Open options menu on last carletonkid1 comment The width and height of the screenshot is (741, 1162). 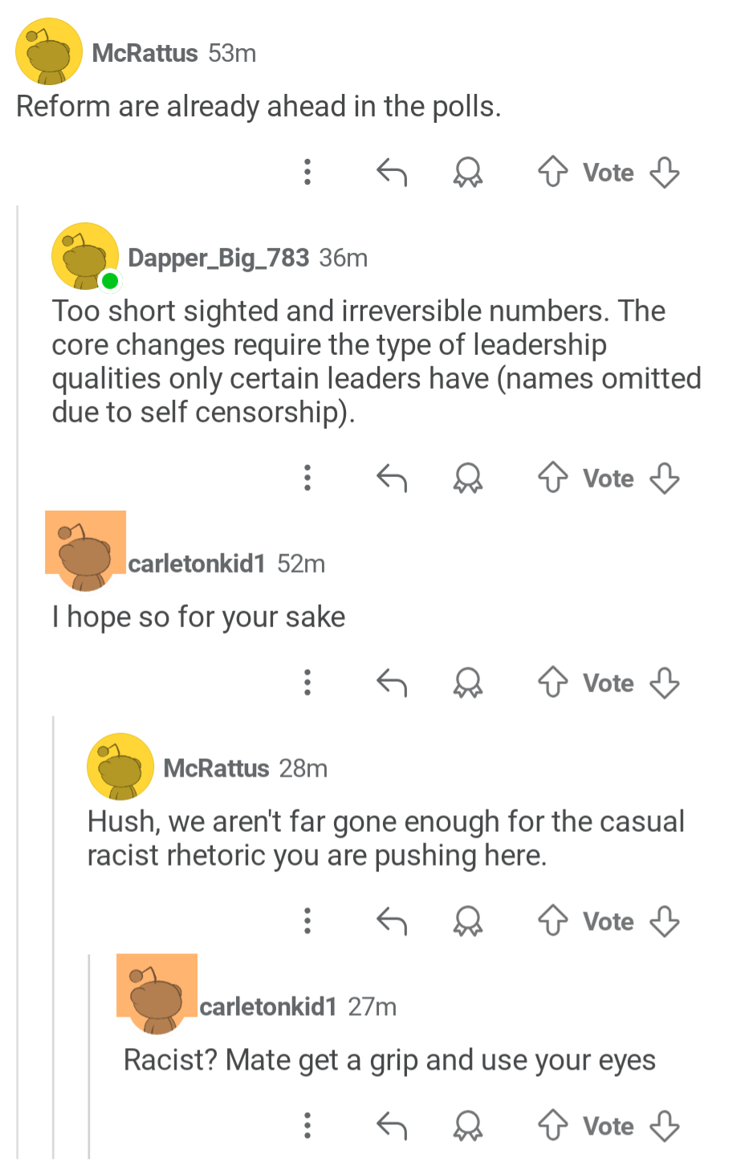pos(307,1125)
